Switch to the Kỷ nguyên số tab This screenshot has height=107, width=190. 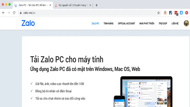73,5
